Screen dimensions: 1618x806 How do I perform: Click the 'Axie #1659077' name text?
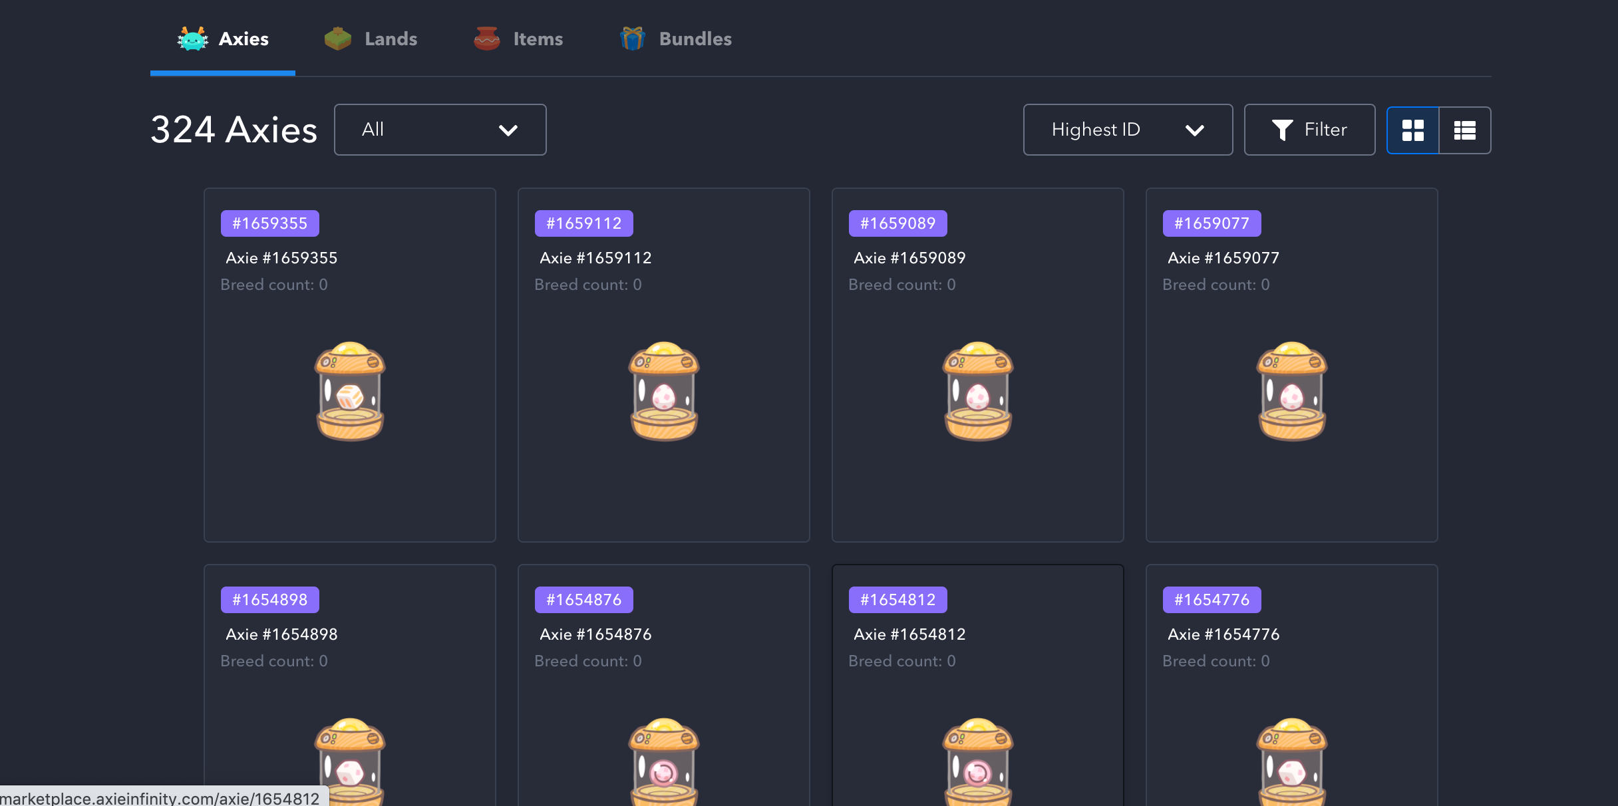pyautogui.click(x=1223, y=258)
